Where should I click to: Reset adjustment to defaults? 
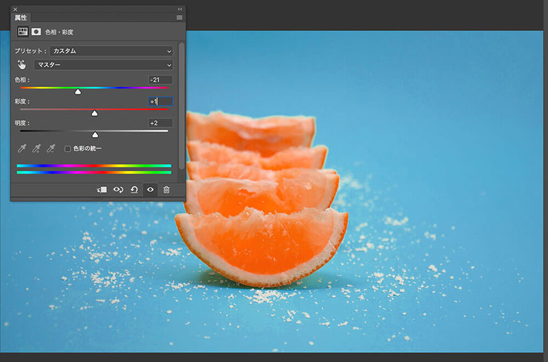pos(134,190)
